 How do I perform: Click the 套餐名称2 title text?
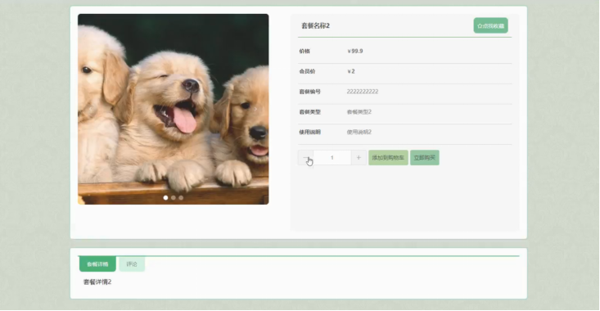[x=315, y=25]
